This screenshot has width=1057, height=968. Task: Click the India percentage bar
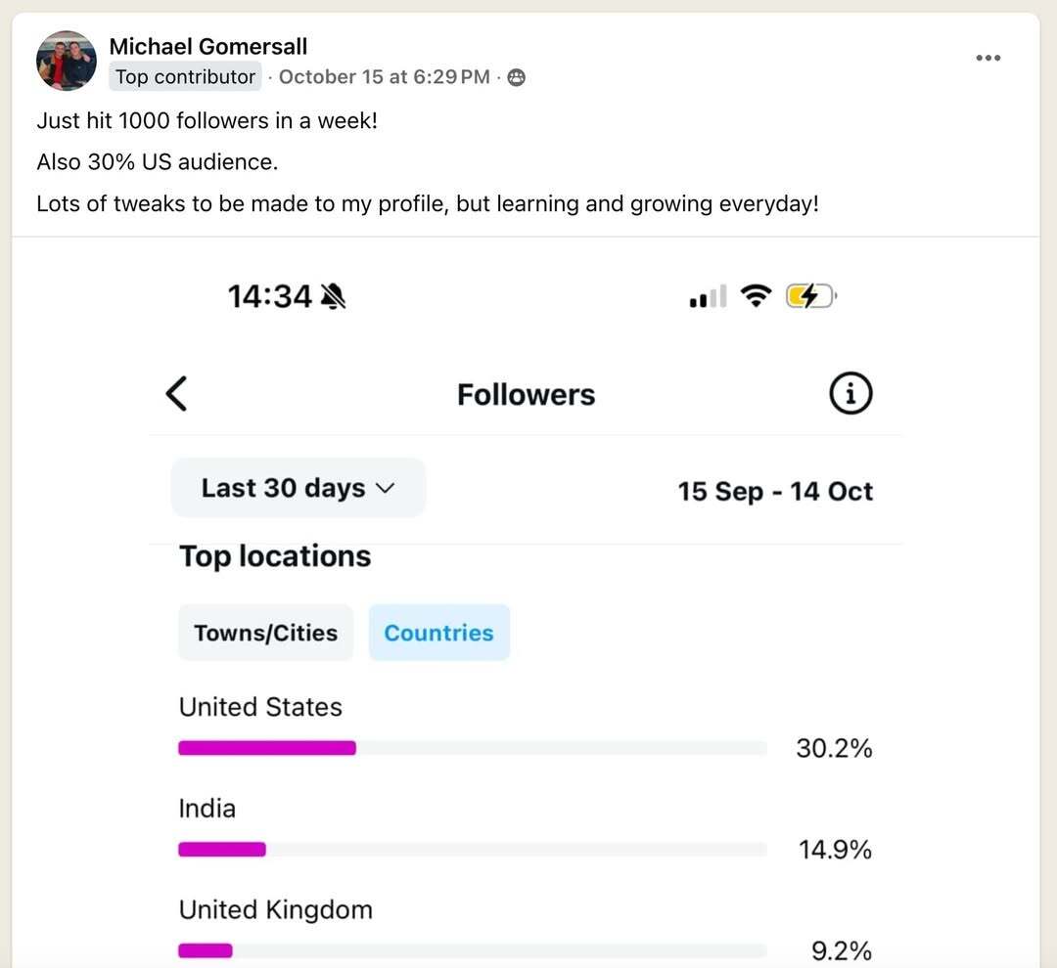[x=473, y=850]
